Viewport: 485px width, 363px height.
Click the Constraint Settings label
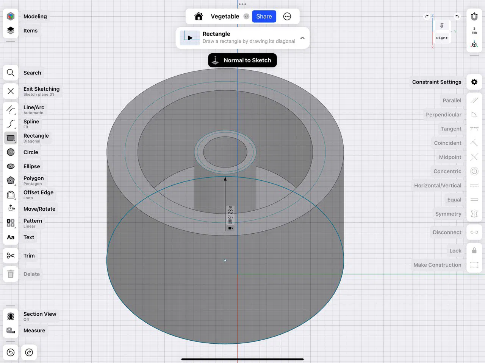point(437,82)
